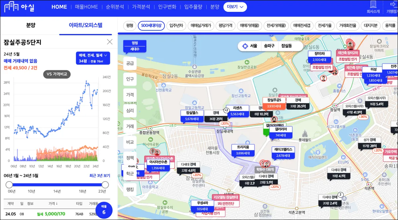
Task: Open 인구 map side menu
Action: pyautogui.click(x=130, y=79)
